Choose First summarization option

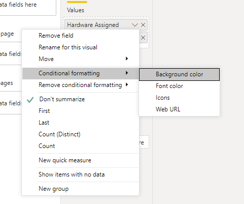click(x=81, y=111)
